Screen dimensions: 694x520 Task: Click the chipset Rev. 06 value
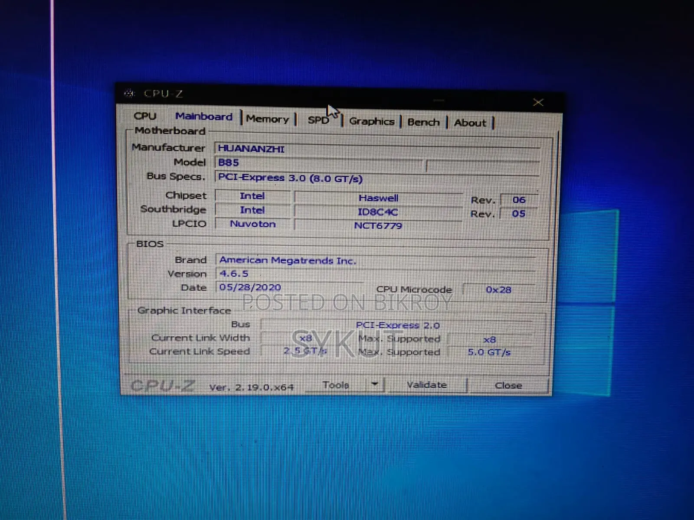tap(519, 200)
